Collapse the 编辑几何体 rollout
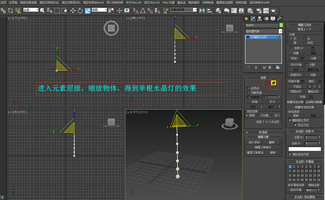 coord(304,25)
